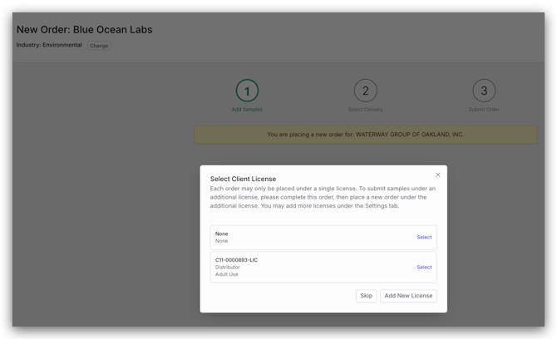
Task: Choose Select for license C11-0000893-LIC
Action: pyautogui.click(x=424, y=268)
